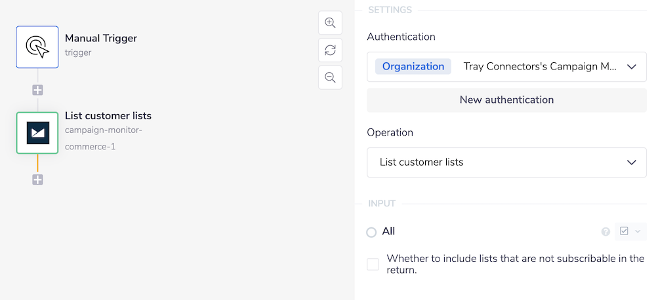Open the input type selector for All
This screenshot has width=656, height=300.
[x=630, y=232]
